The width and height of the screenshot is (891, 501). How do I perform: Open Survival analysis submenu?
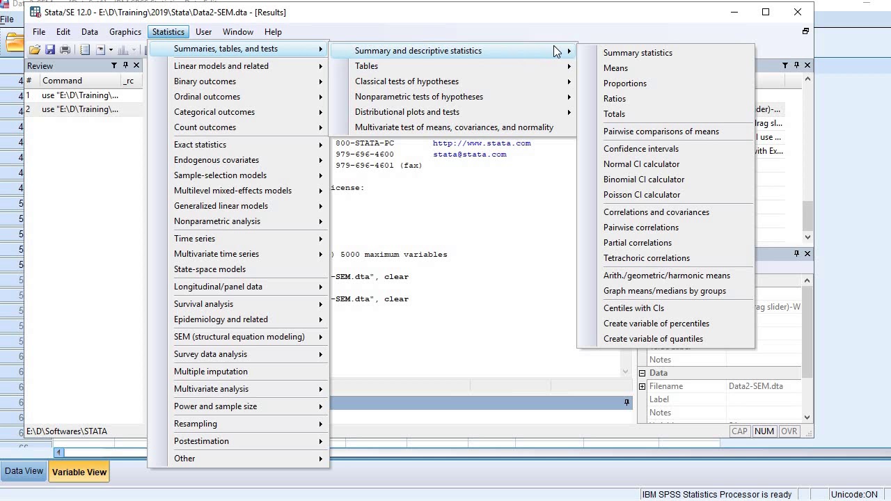239,304
